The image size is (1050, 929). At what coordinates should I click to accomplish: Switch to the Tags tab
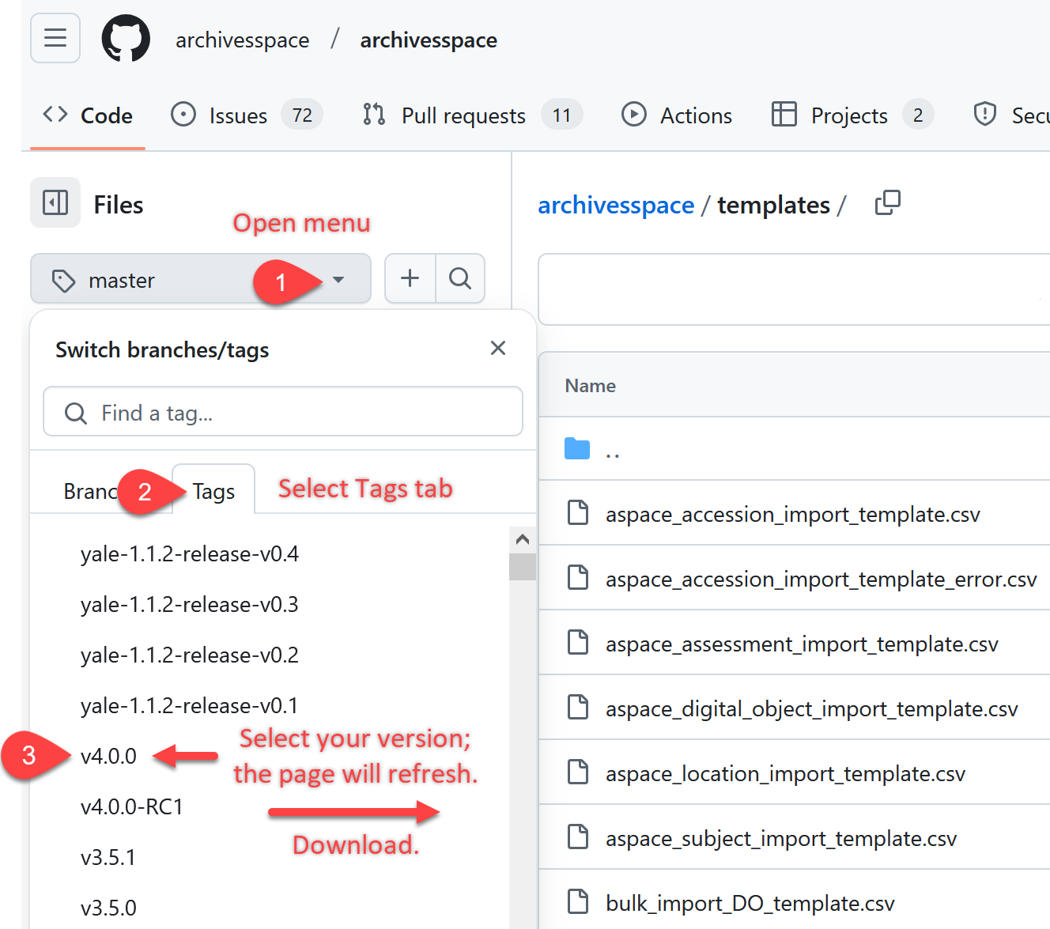(x=212, y=490)
